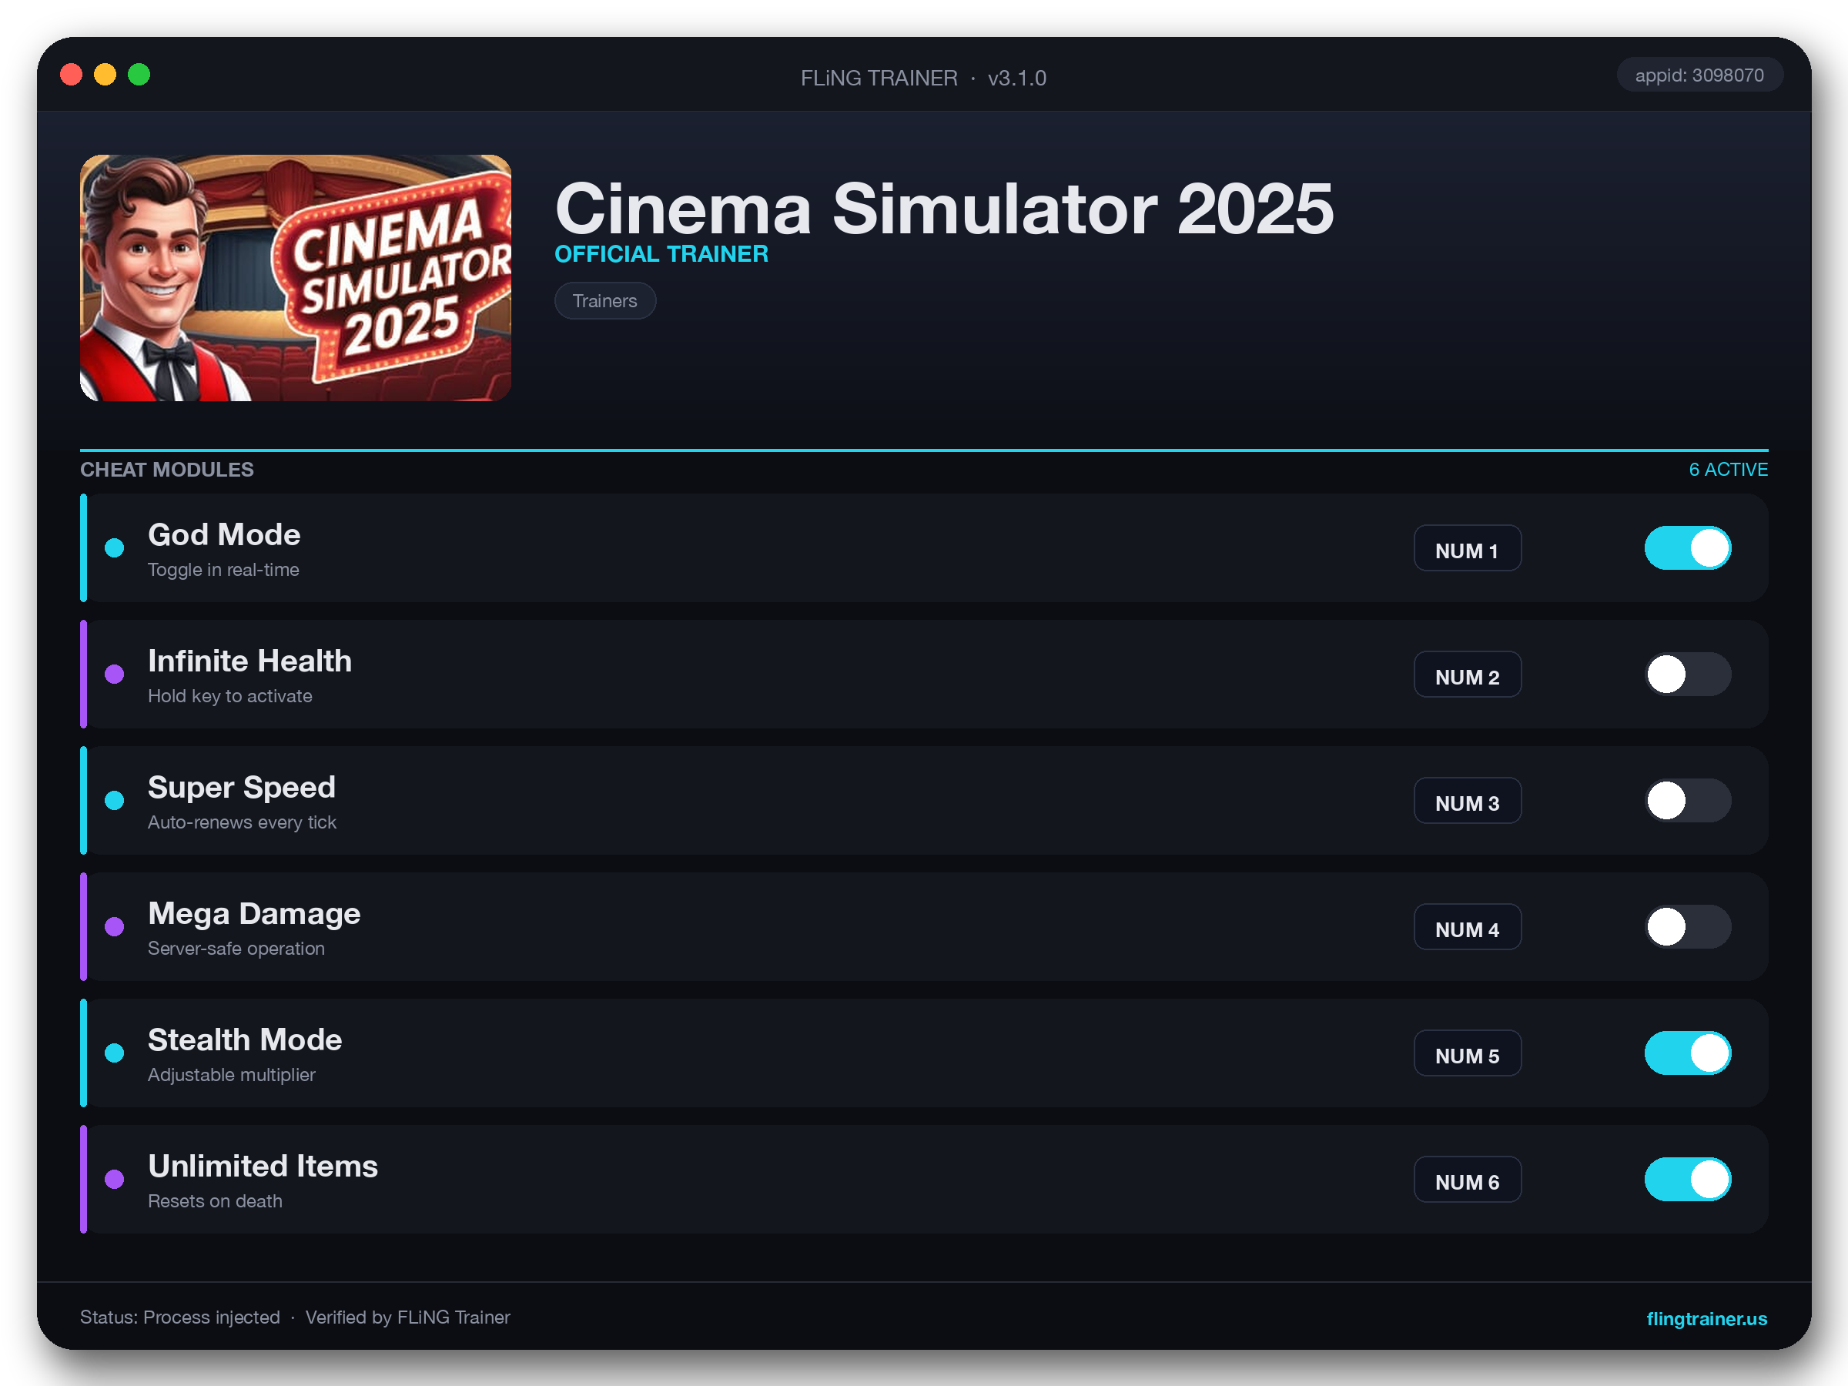Viewport: 1848px width, 1386px height.
Task: Open the flingtrainer.us link
Action: coord(1706,1318)
